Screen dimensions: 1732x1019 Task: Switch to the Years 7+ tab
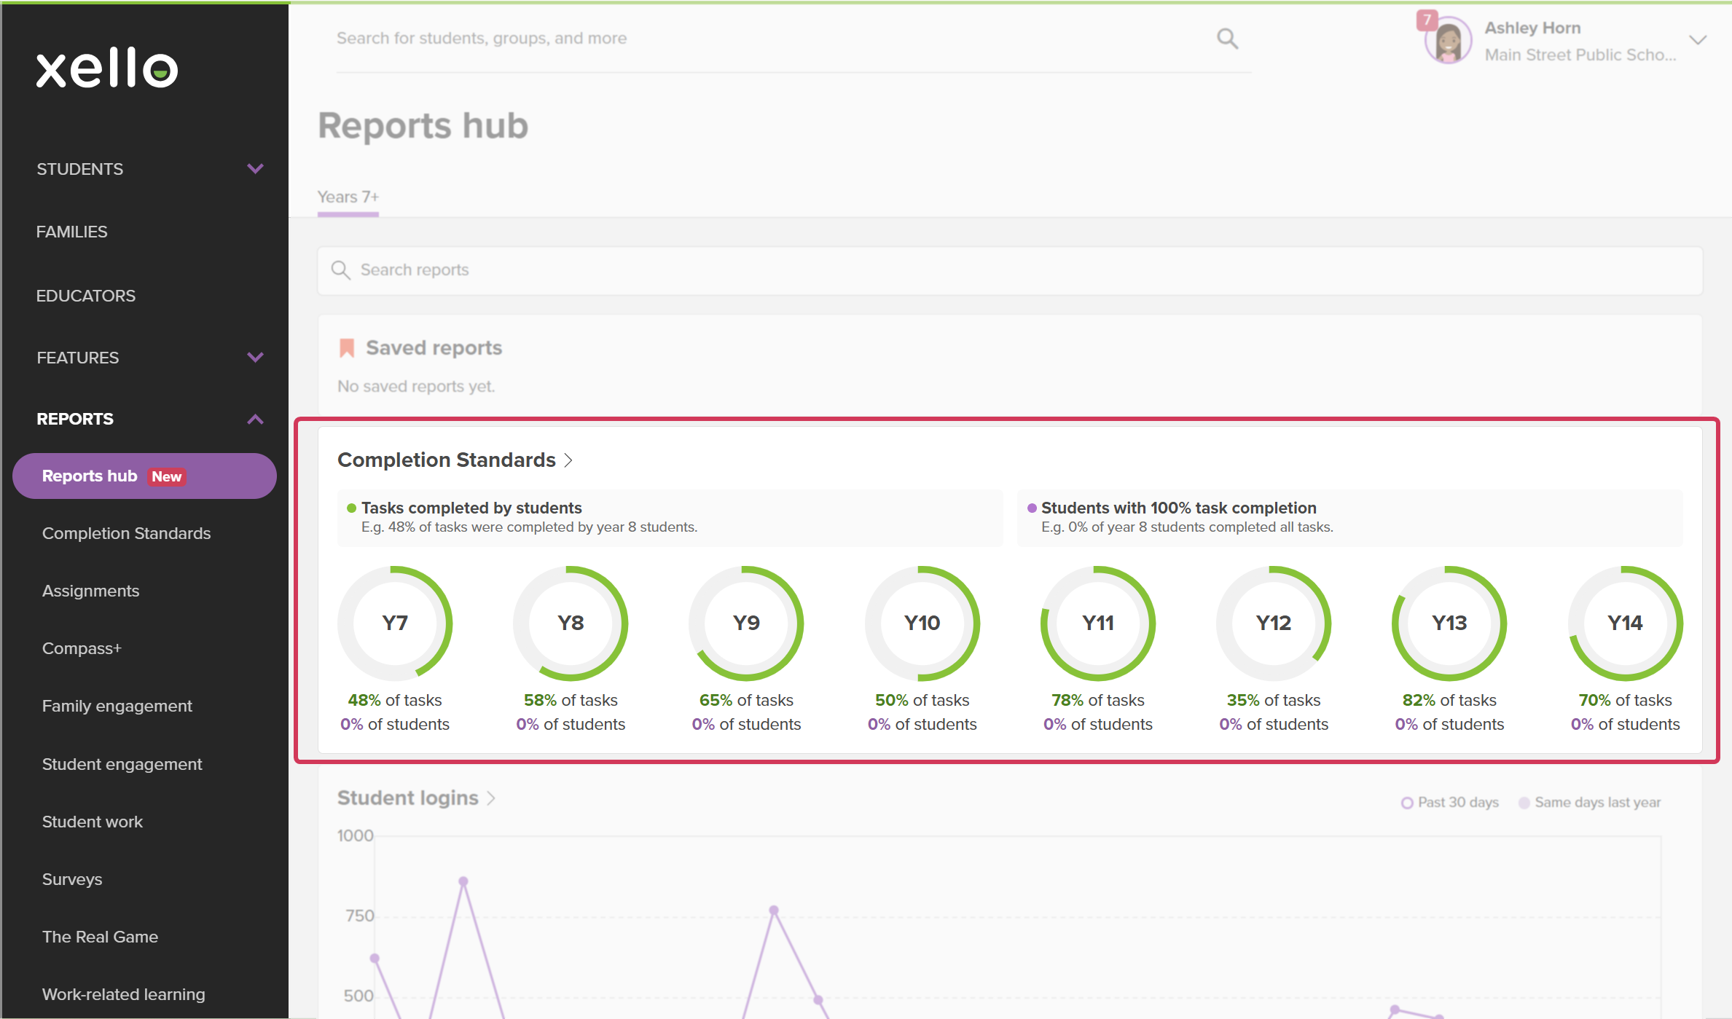[x=348, y=197]
